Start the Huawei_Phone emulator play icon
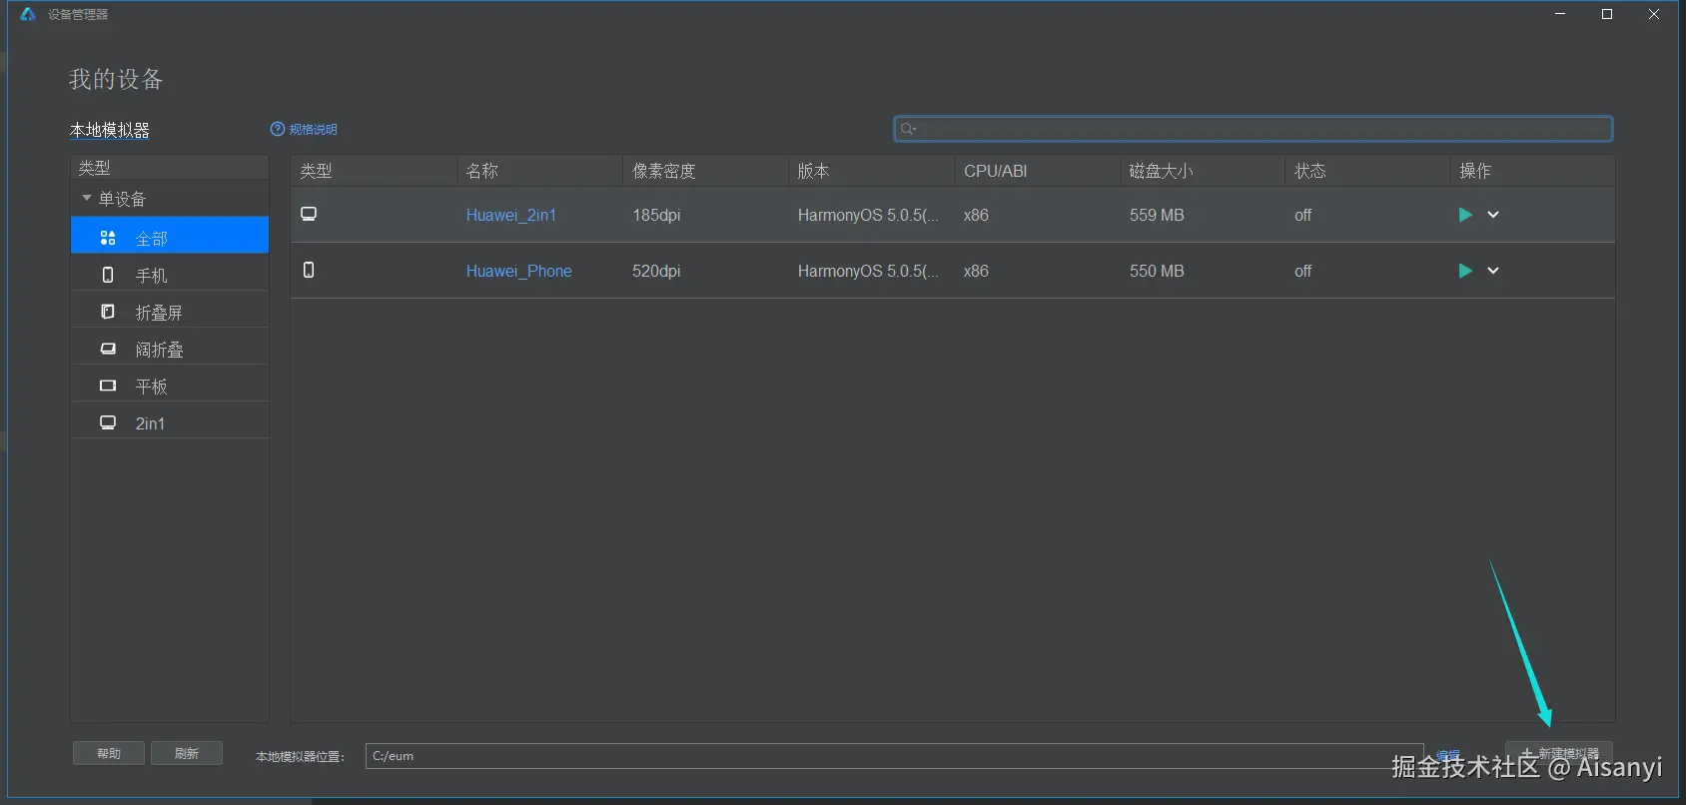1686x805 pixels. coord(1464,271)
